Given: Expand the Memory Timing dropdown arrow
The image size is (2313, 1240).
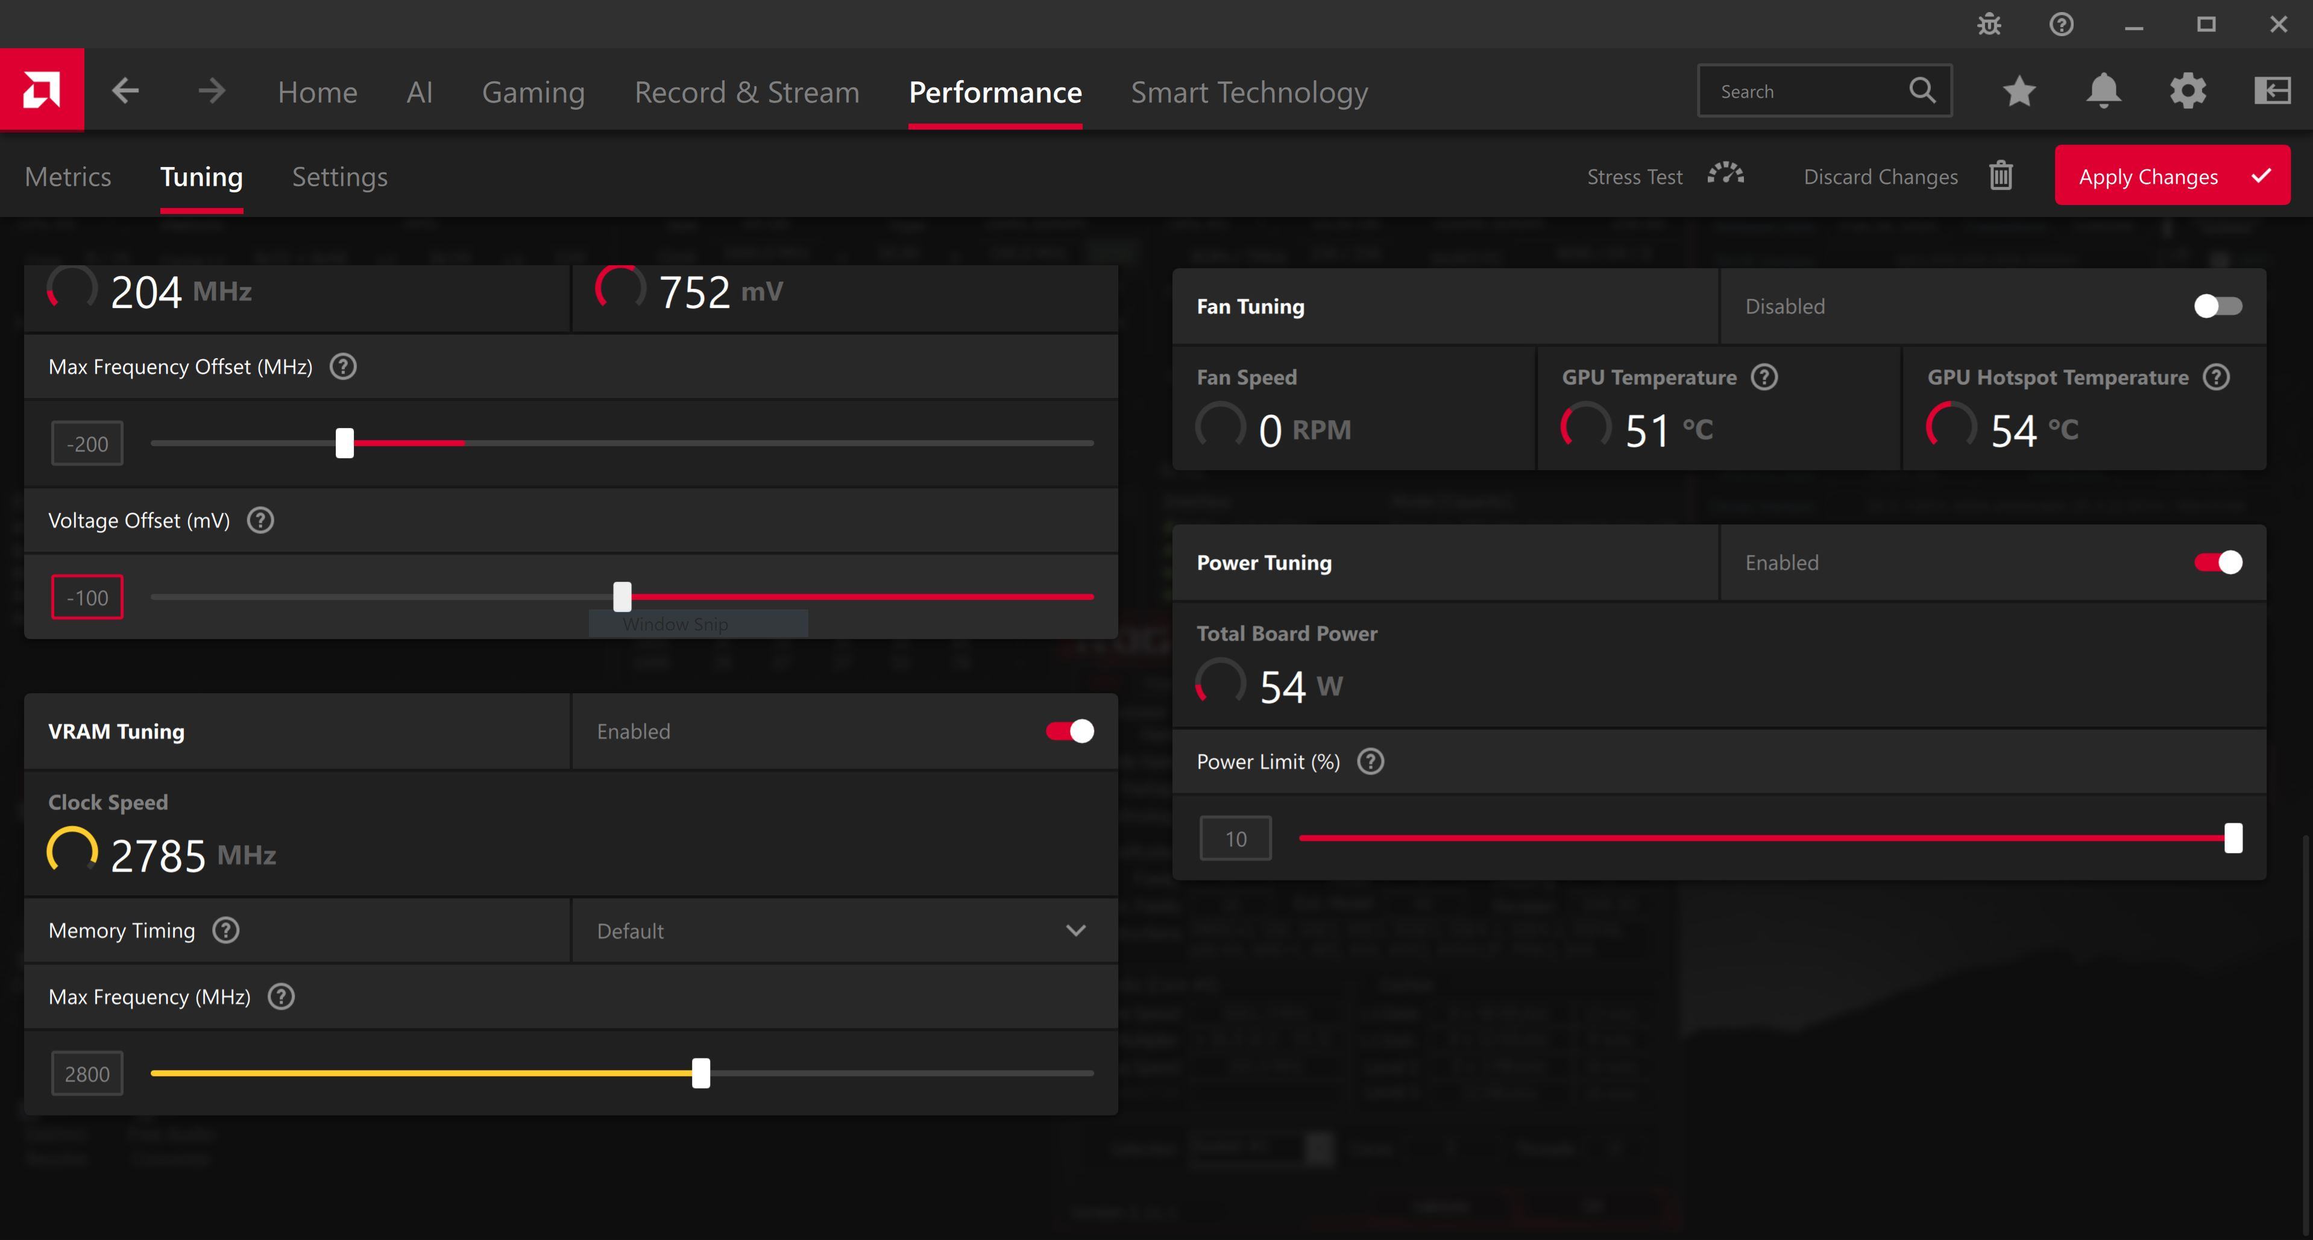Looking at the screenshot, I should tap(1075, 930).
